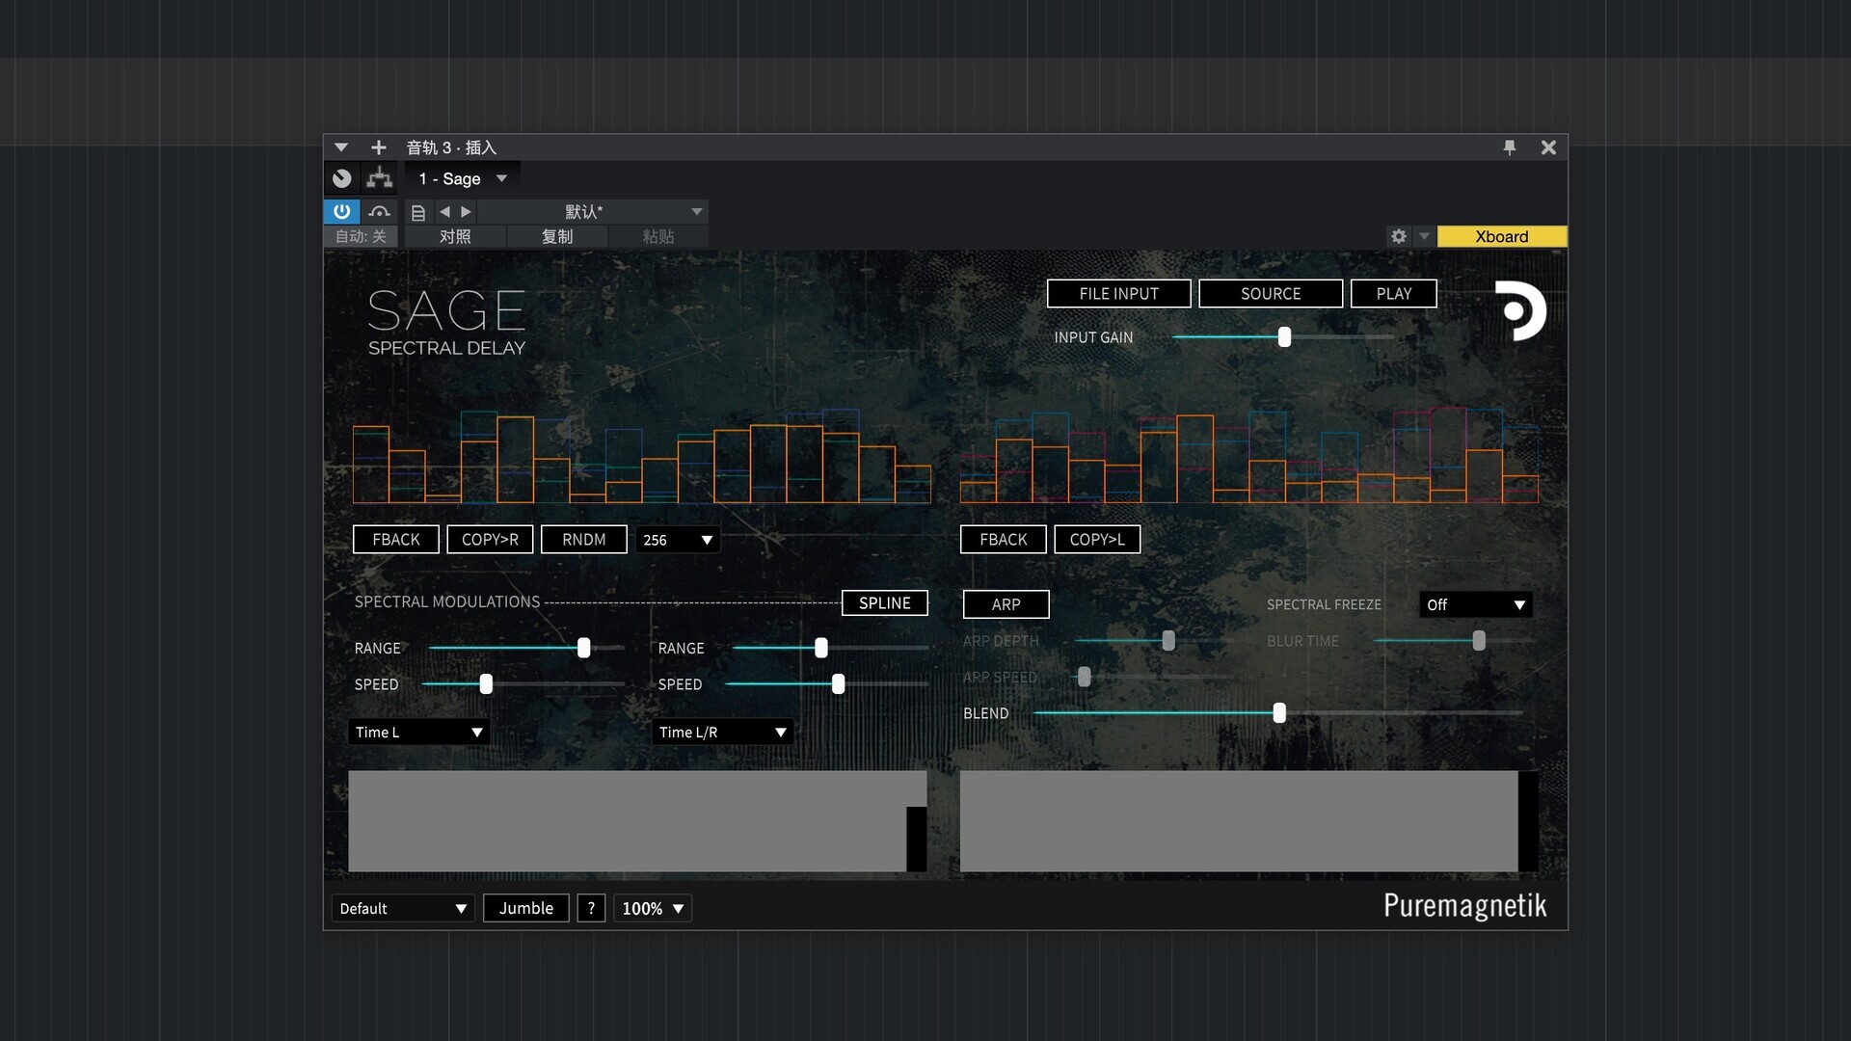
Task: Open the ? help button
Action: pos(591,908)
